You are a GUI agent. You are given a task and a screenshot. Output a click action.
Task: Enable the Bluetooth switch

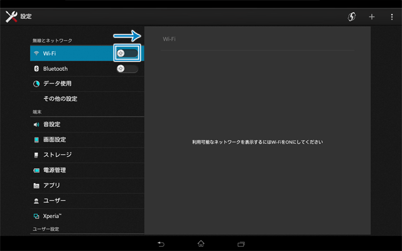(127, 68)
